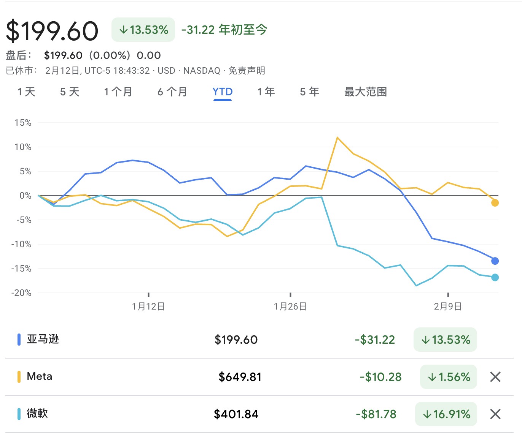Open the 微軟 stock row

click(x=37, y=414)
